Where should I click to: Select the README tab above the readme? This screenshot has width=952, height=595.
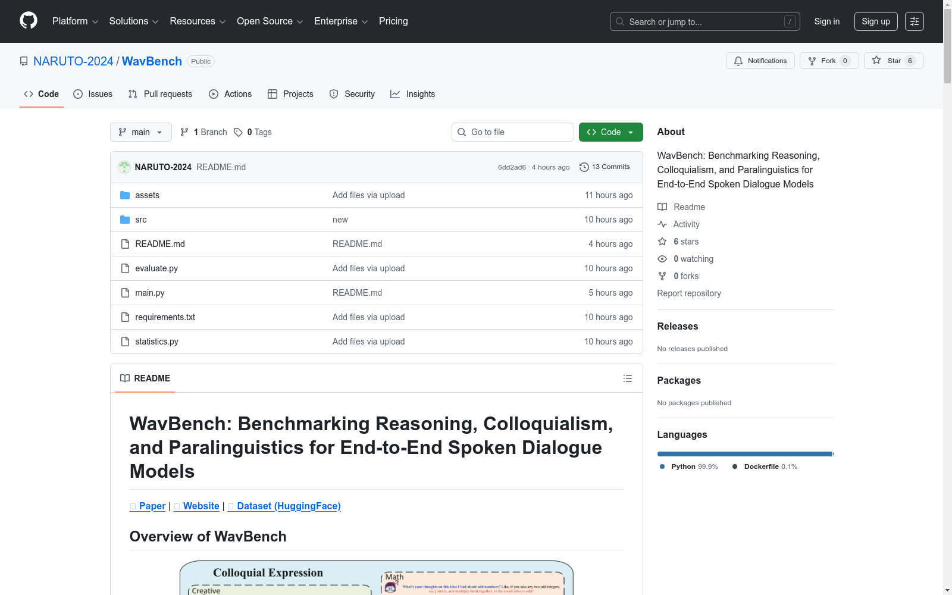145,378
